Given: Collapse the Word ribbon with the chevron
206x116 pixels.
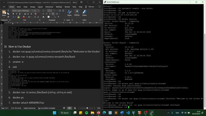Looking at the screenshot, I should 101,20.
